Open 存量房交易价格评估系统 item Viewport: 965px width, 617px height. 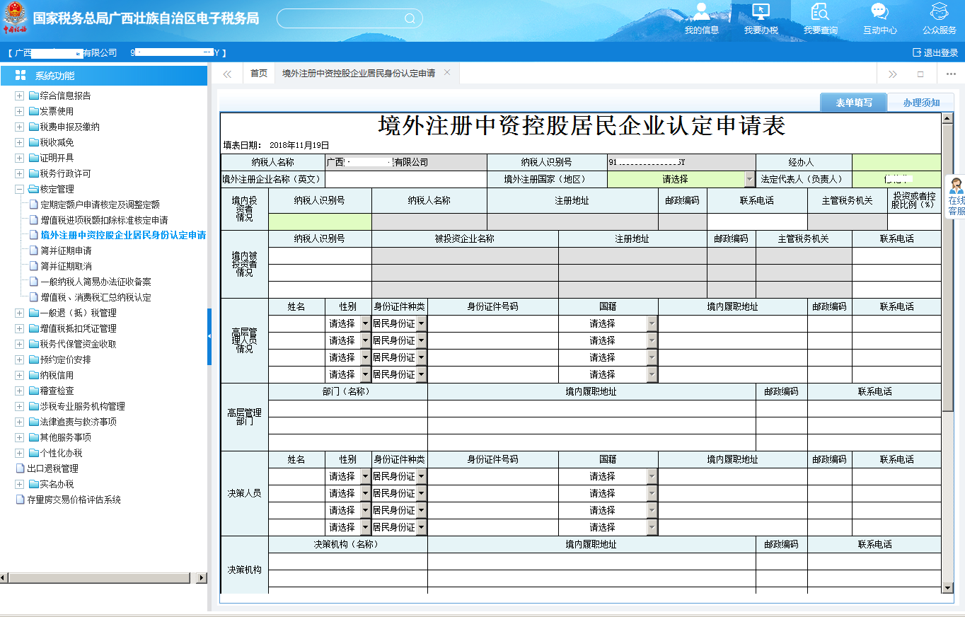74,500
